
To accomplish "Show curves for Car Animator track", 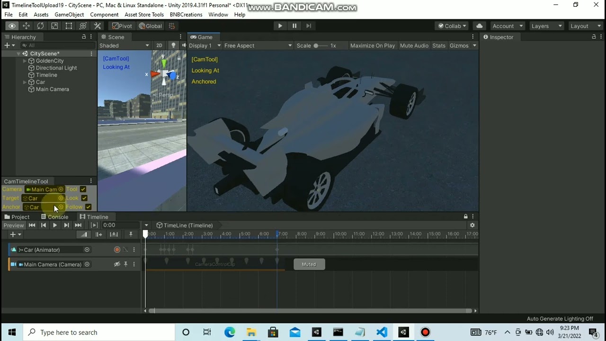I will (125, 250).
